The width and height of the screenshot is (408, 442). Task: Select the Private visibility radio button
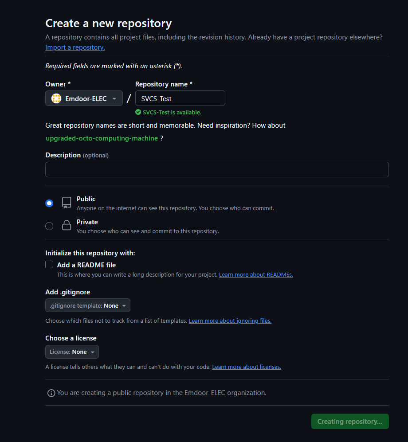pos(49,226)
